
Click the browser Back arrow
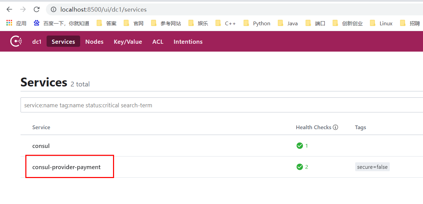9,10
